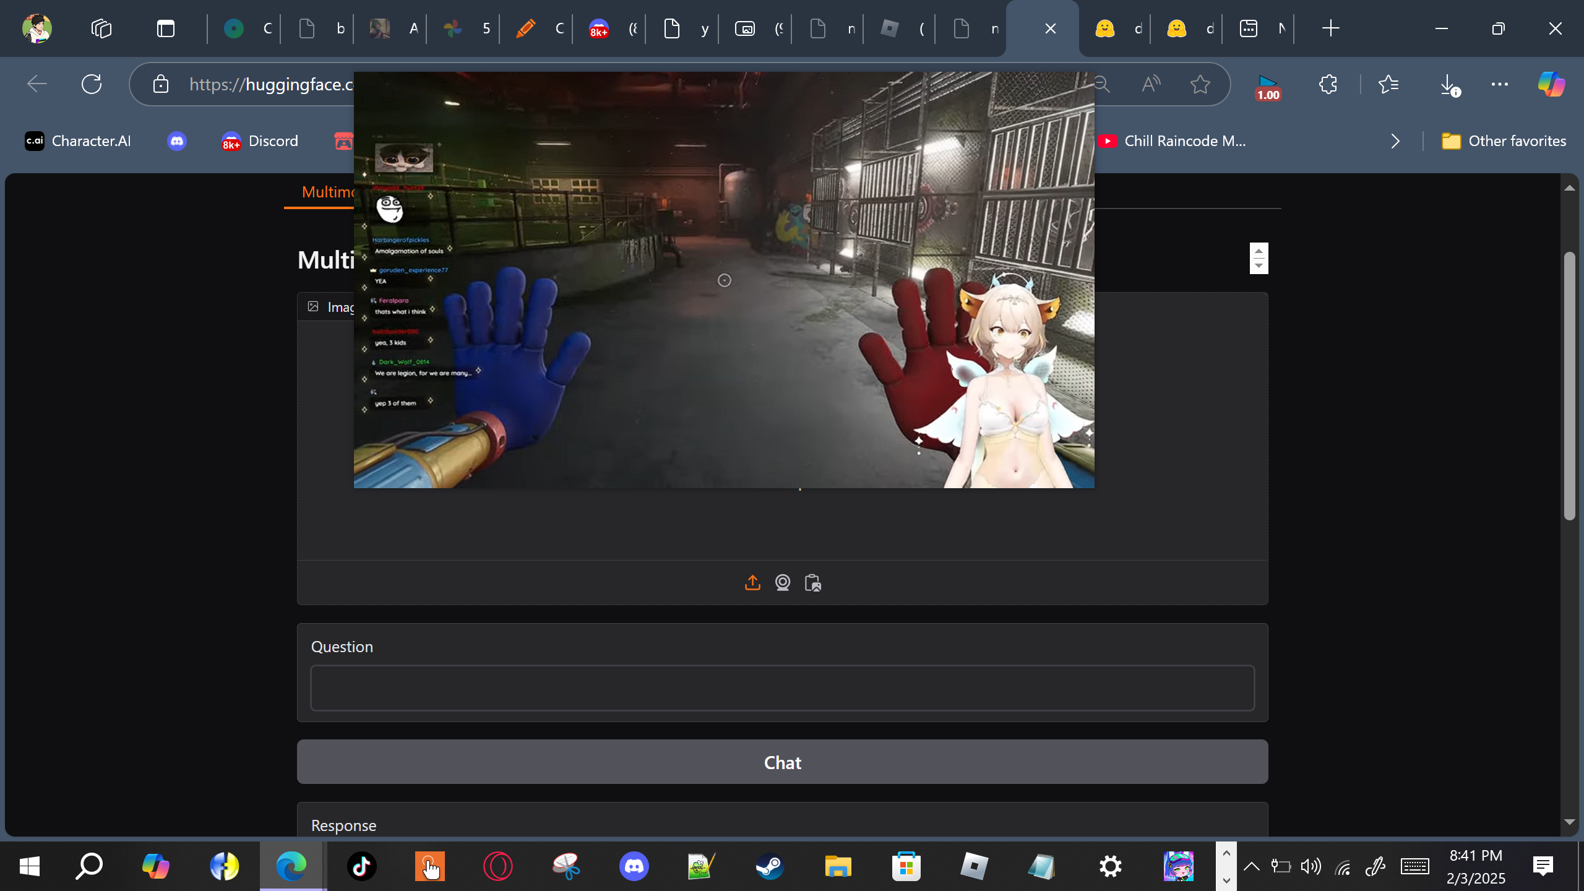1584x891 pixels.
Task: Open Discord from the taskbar
Action: (634, 866)
